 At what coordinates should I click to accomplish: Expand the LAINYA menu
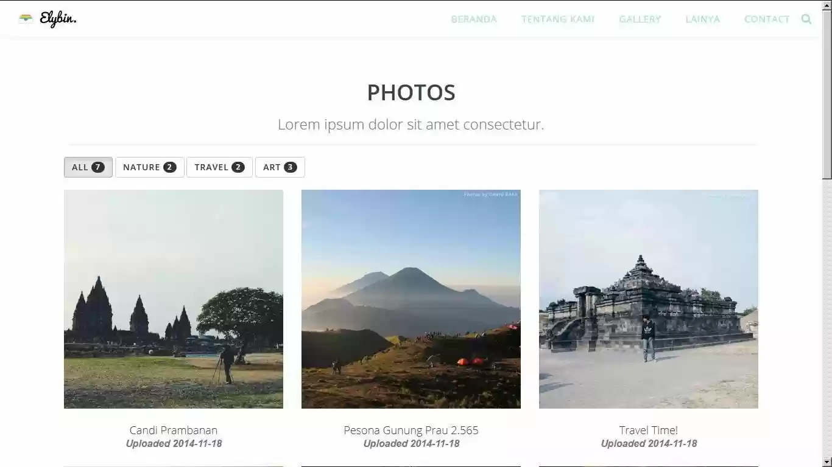click(702, 19)
